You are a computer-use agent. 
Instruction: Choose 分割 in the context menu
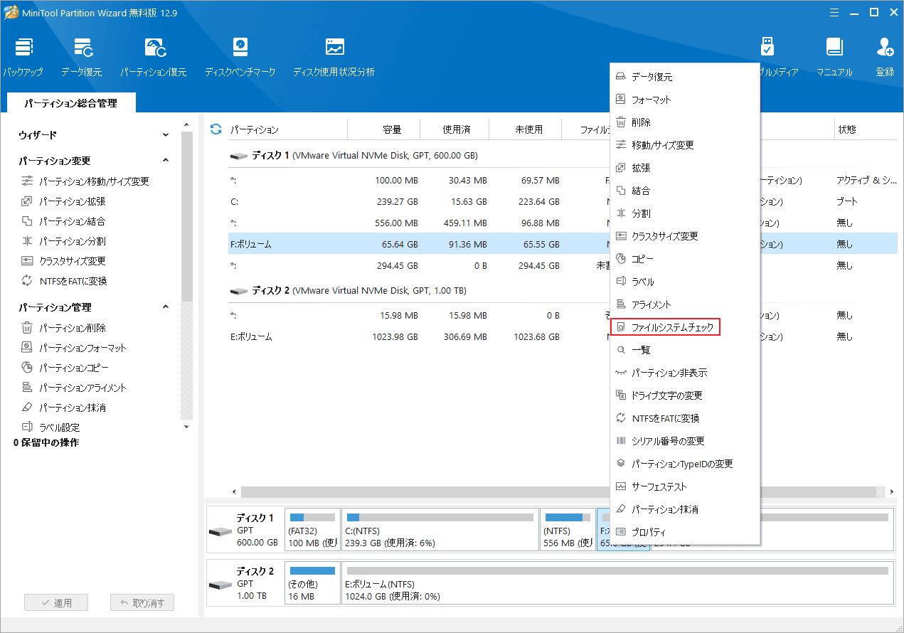pos(685,213)
